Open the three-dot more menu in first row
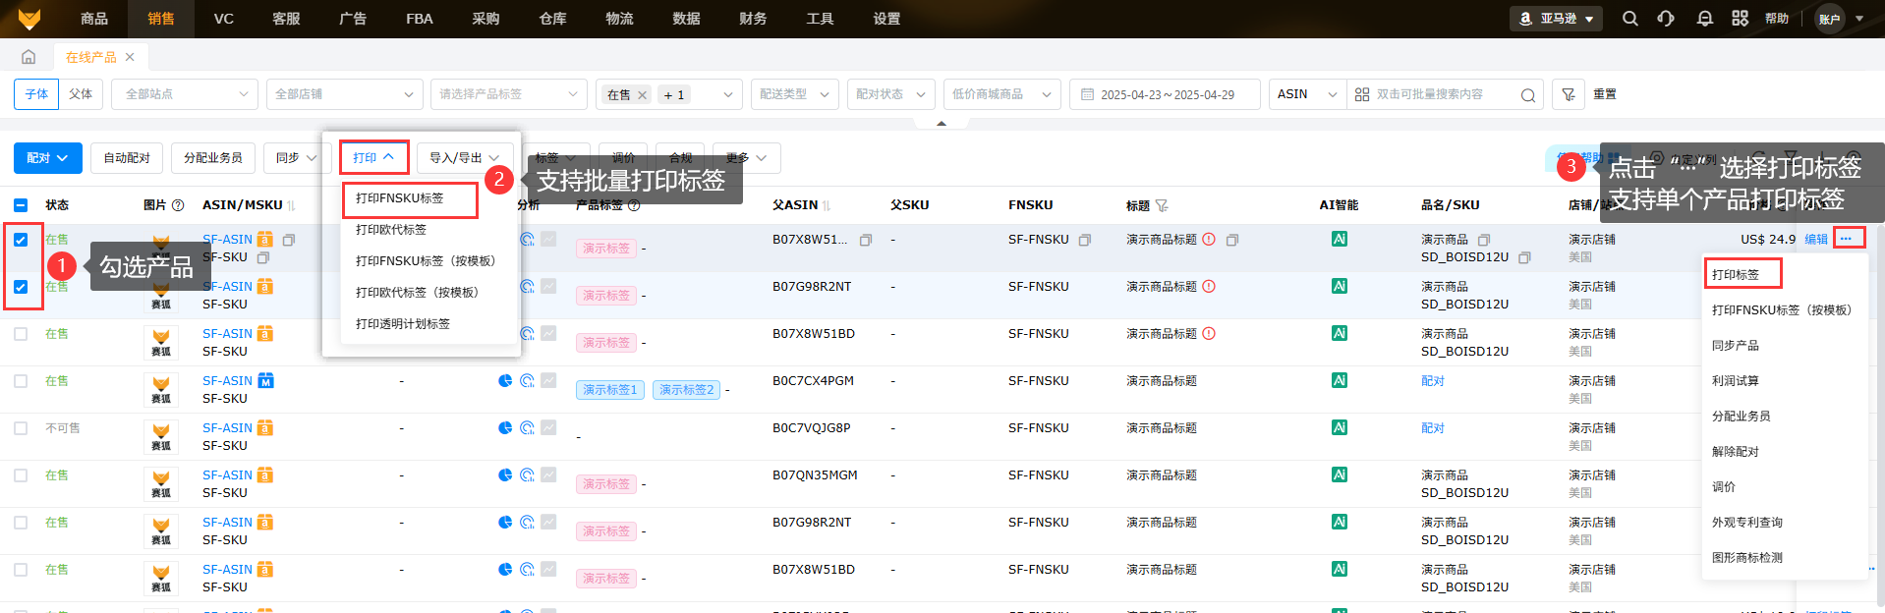The image size is (1885, 613). pyautogui.click(x=1847, y=239)
